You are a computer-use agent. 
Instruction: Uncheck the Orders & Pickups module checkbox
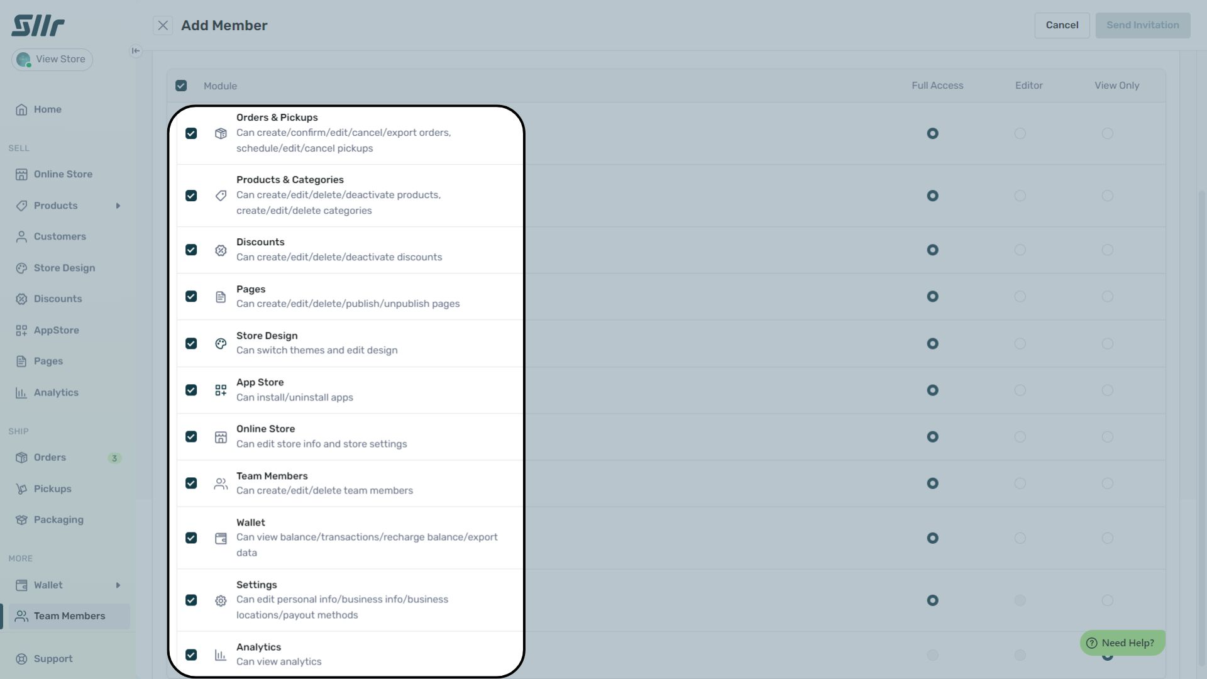point(191,133)
